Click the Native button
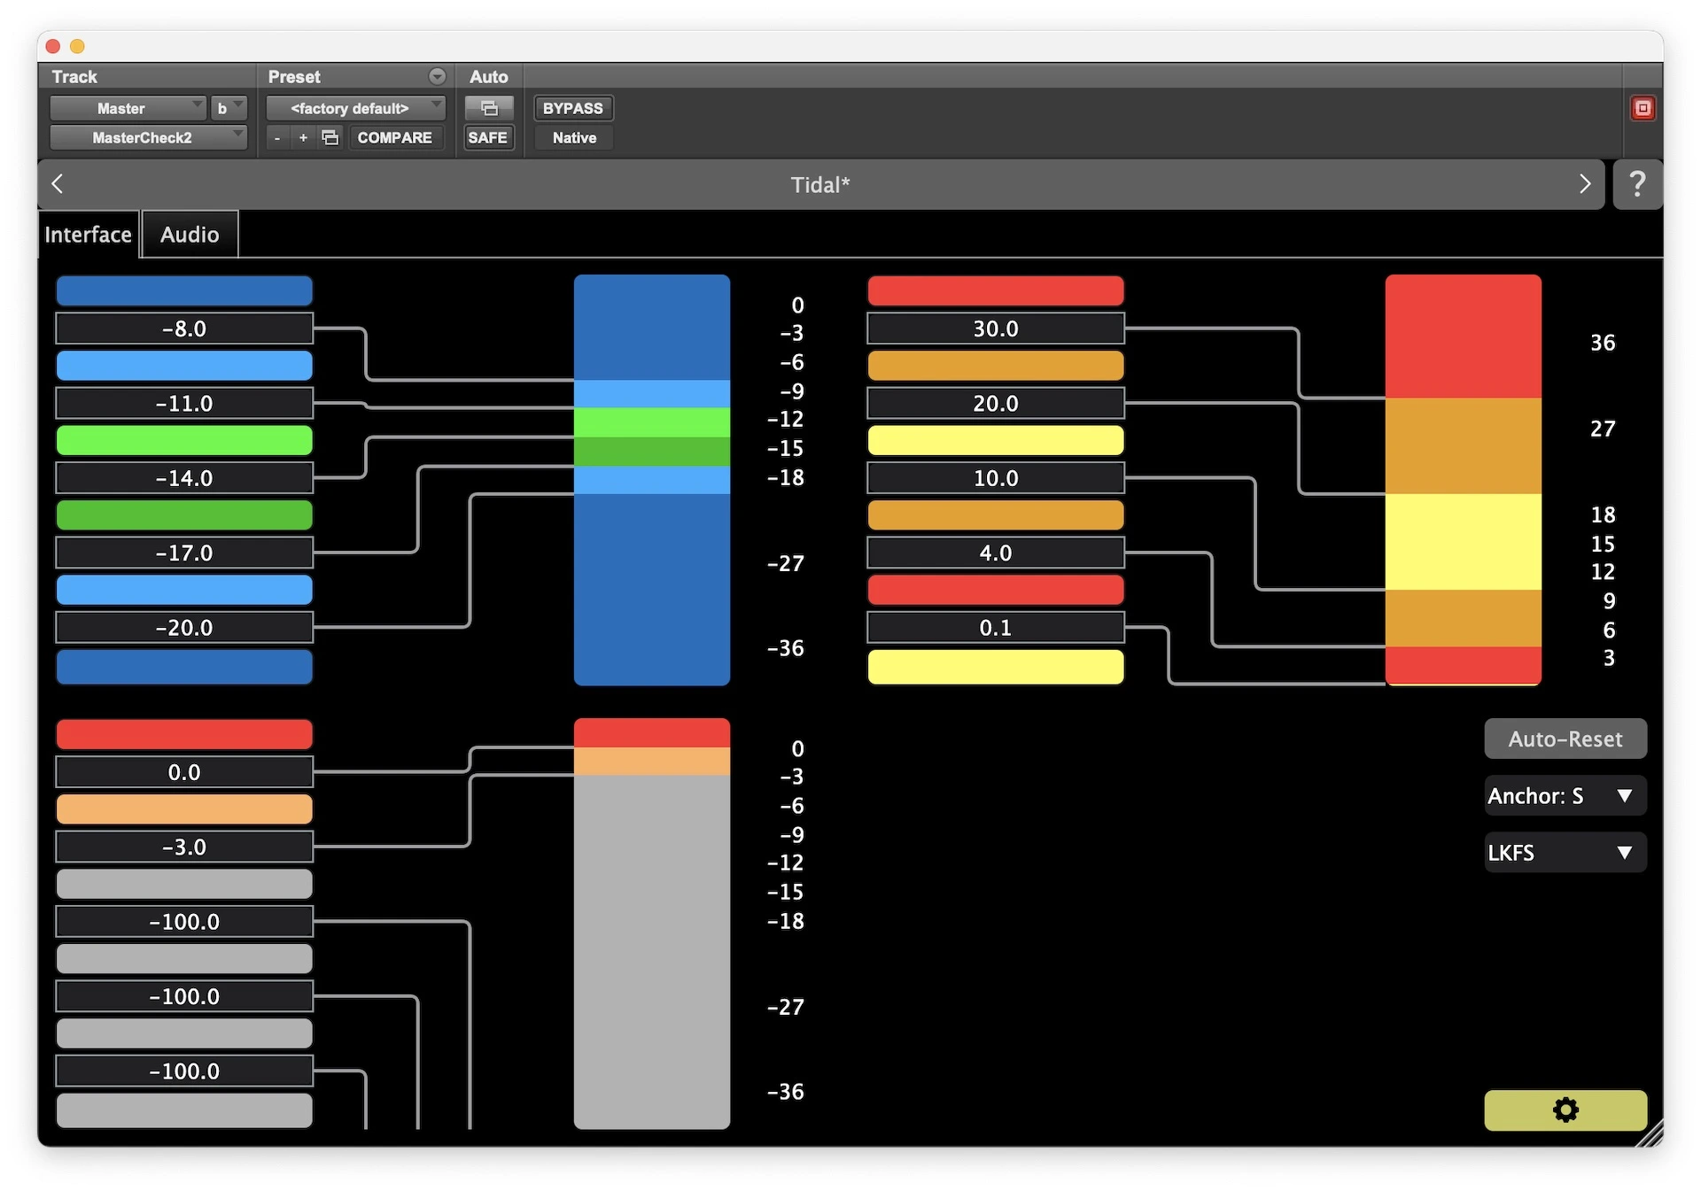 (x=574, y=137)
